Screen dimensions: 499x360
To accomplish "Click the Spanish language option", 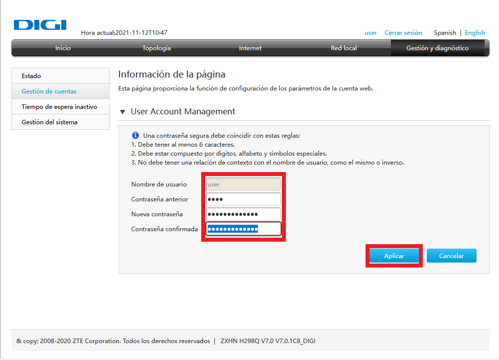I will [444, 32].
